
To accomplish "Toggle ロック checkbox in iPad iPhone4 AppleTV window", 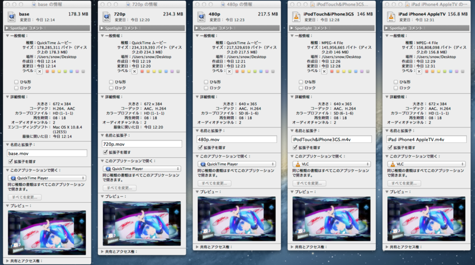I will (395, 88).
